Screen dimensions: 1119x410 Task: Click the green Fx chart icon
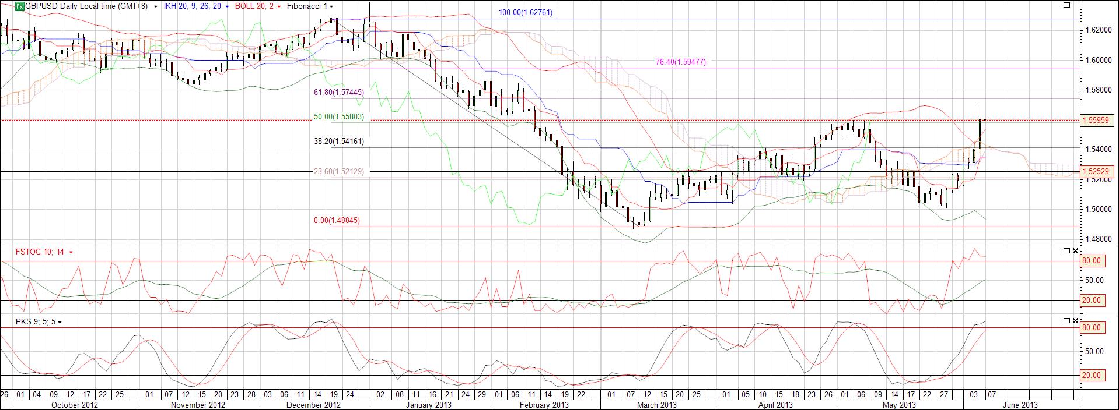click(19, 6)
